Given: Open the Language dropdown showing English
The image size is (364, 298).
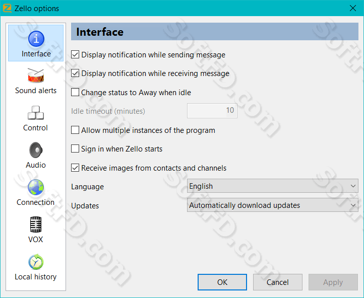Looking at the screenshot, I should [273, 186].
